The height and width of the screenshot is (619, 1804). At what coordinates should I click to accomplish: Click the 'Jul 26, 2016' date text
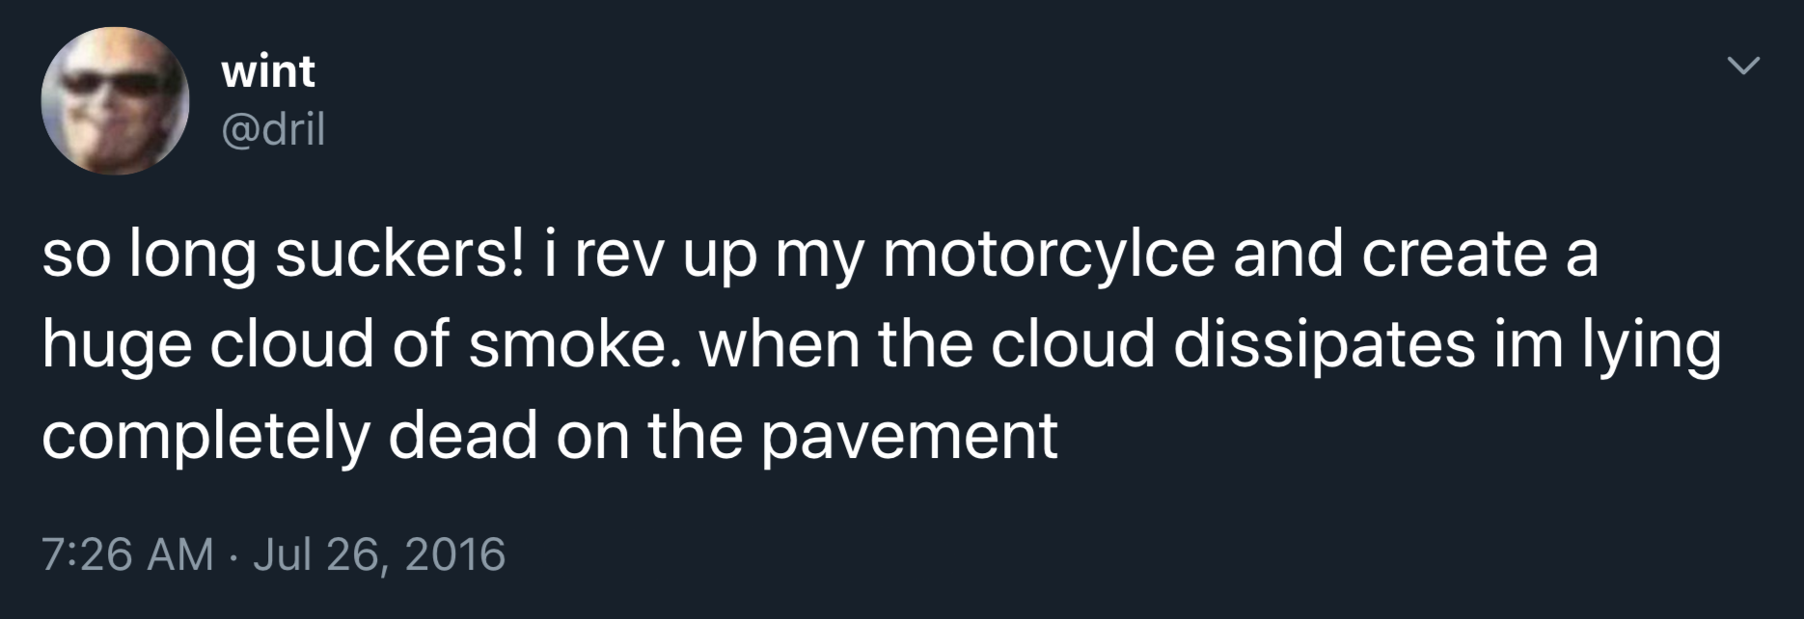[380, 553]
